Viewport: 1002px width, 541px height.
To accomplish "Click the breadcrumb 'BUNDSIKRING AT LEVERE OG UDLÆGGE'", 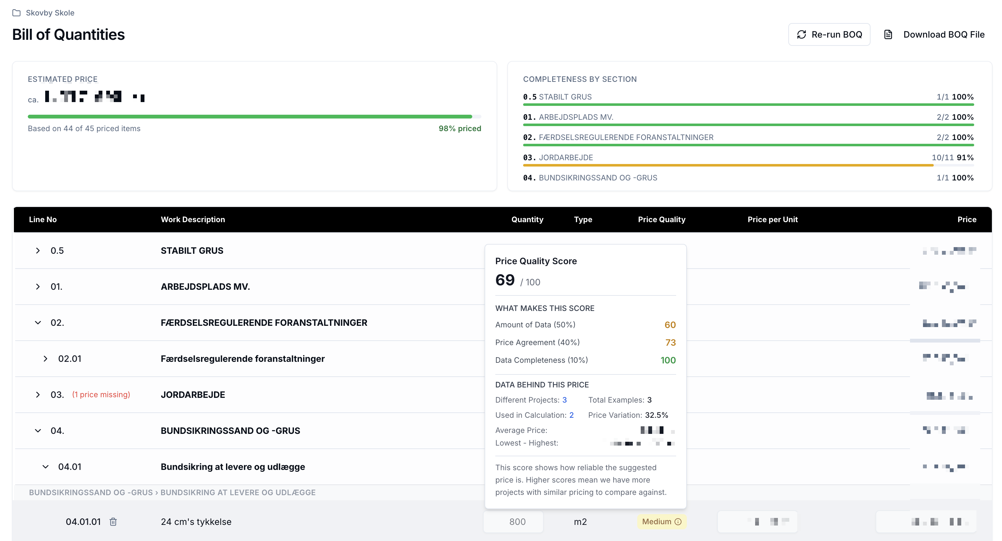I will tap(238, 492).
